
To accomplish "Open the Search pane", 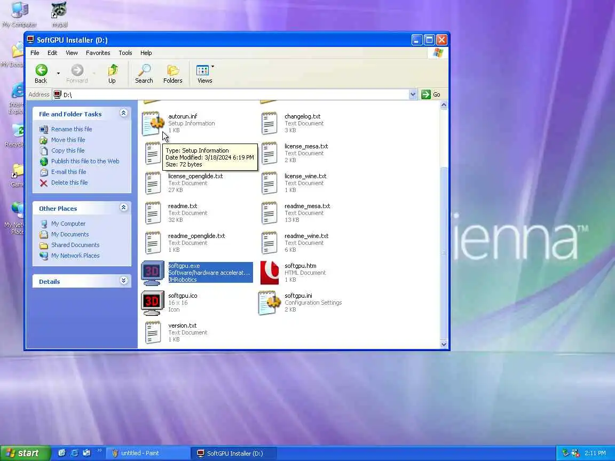I will (144, 74).
